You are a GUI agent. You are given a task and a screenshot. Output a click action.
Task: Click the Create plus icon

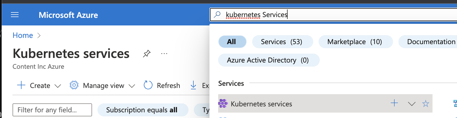[21, 85]
